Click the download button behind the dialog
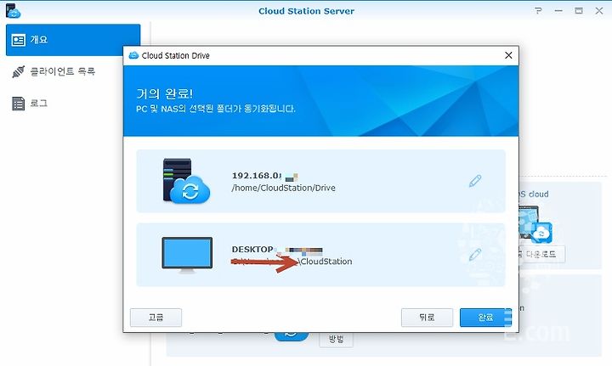612x366 pixels. click(x=541, y=254)
